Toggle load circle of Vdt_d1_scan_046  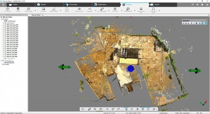5,52
